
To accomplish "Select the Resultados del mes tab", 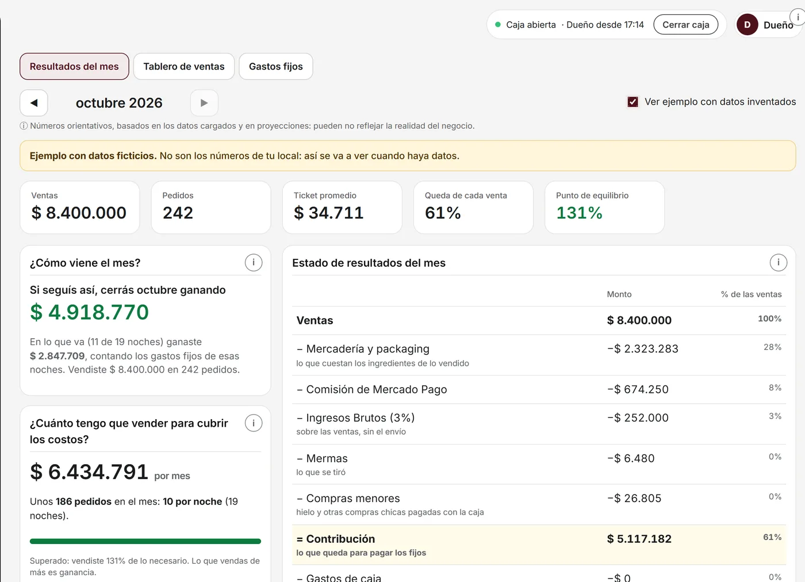I will tap(74, 67).
